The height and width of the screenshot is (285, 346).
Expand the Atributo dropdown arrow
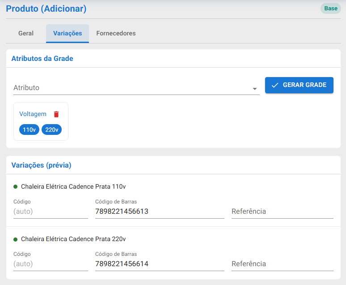click(x=255, y=89)
